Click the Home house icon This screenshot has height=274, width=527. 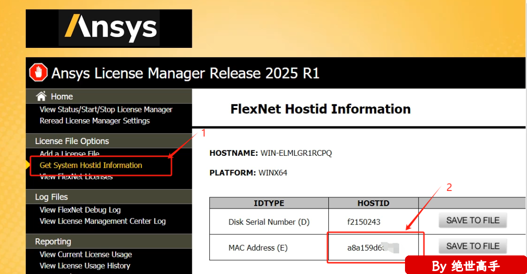tap(41, 96)
